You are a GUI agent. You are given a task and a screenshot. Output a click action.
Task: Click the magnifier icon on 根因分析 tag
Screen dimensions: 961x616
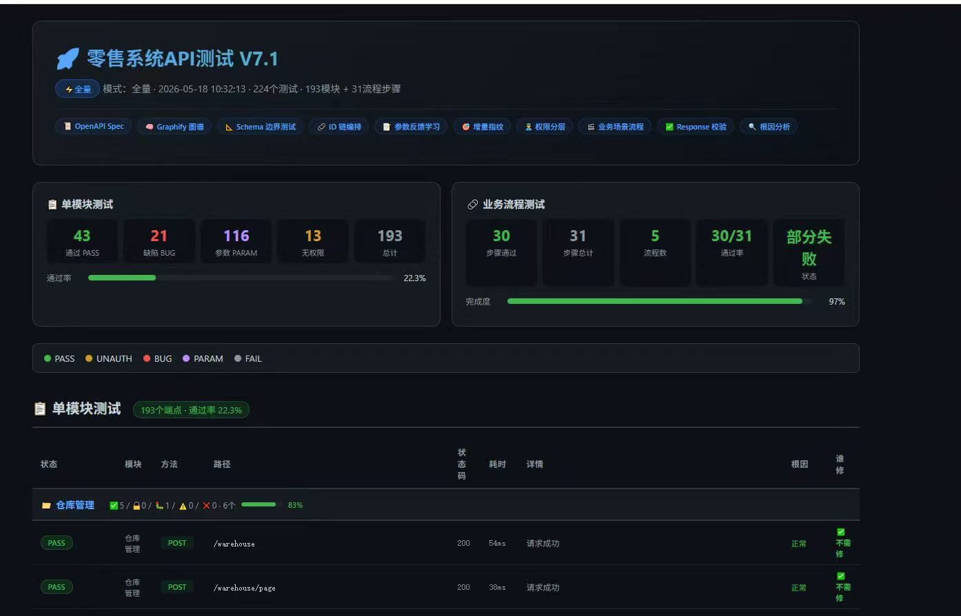[752, 127]
